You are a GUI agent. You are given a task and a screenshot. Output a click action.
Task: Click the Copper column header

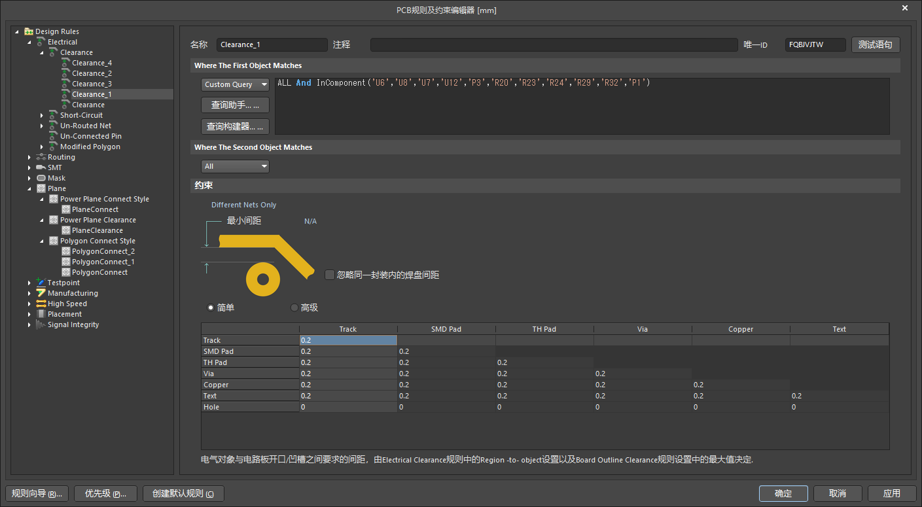tap(741, 329)
